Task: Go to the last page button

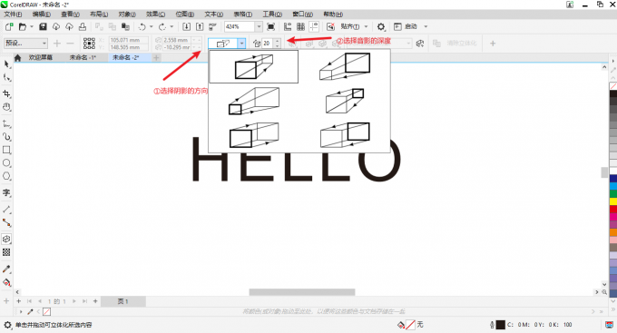Action: [x=84, y=301]
